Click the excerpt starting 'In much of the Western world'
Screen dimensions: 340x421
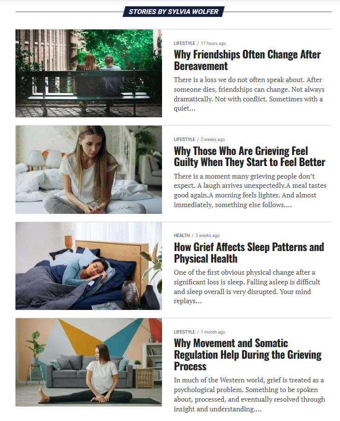click(x=249, y=394)
